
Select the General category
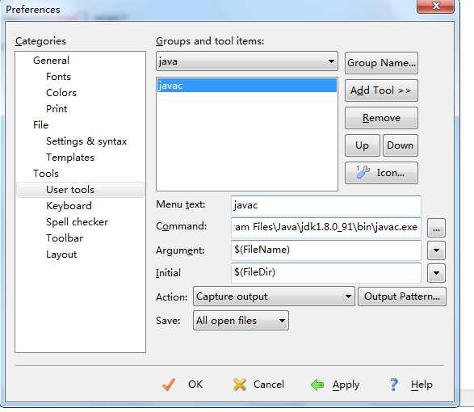51,61
